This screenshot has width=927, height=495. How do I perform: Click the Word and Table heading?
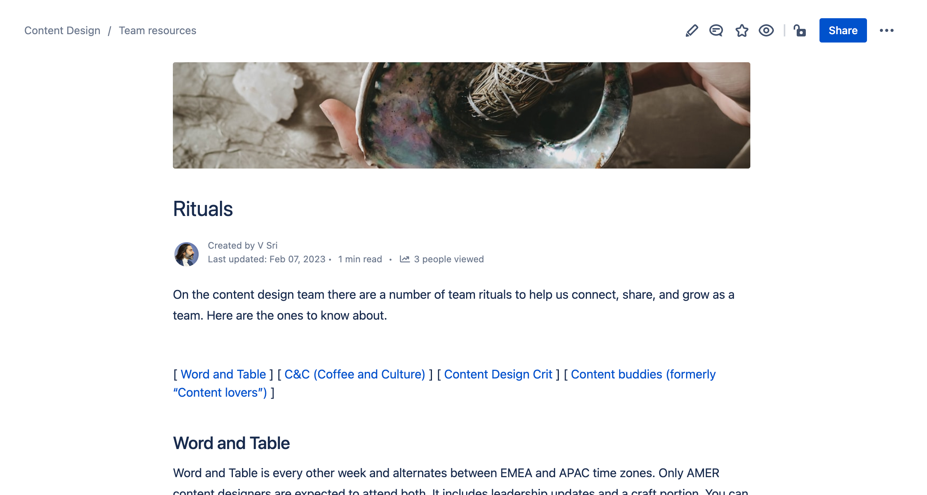click(x=231, y=443)
